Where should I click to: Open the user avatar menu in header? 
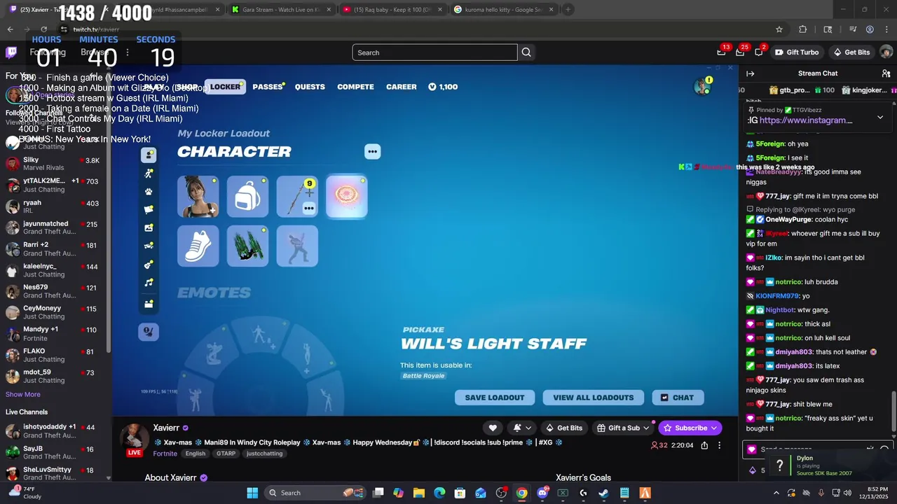point(886,52)
